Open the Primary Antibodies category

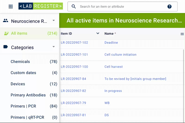[x=34, y=95]
